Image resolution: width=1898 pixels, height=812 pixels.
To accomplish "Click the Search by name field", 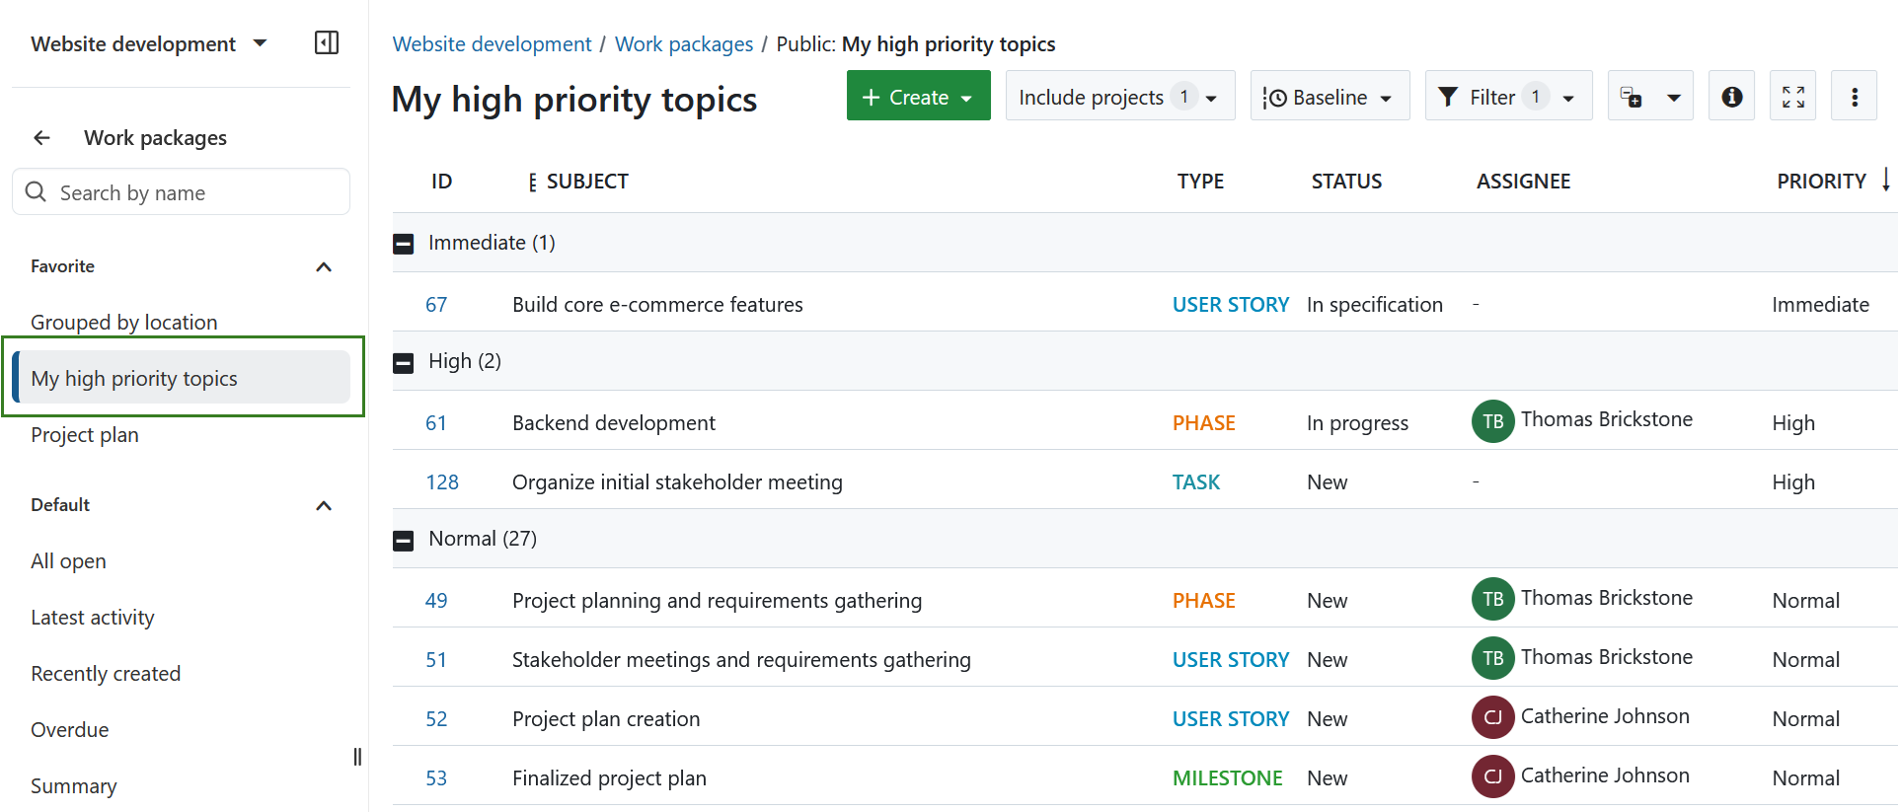I will [x=182, y=191].
